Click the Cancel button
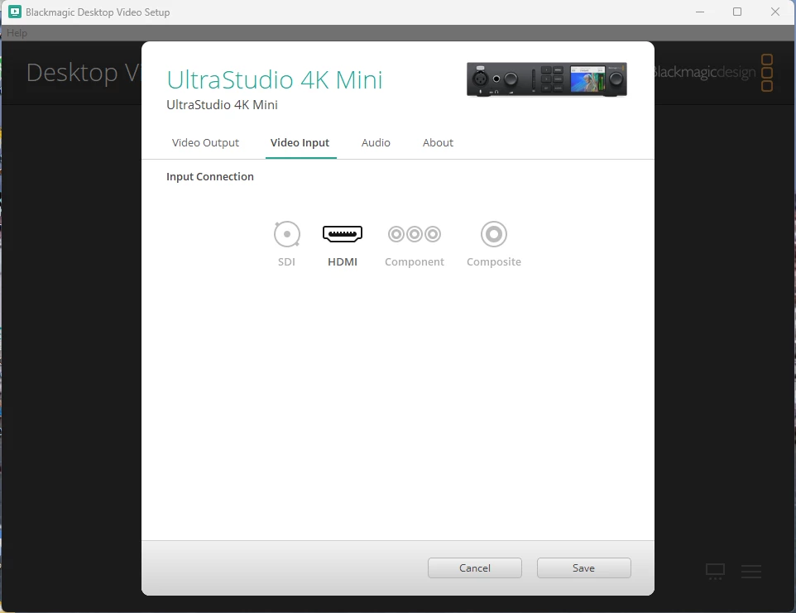Image resolution: width=796 pixels, height=613 pixels. [475, 568]
